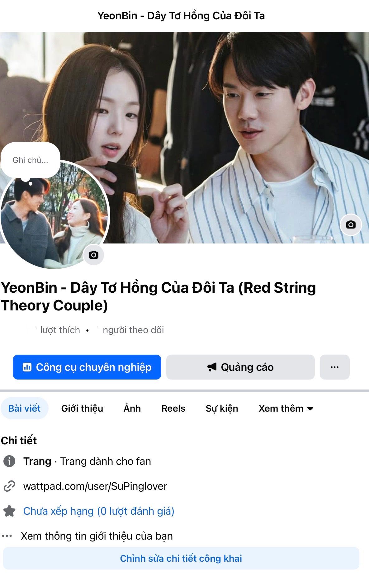Go to the Reels tab

(173, 408)
